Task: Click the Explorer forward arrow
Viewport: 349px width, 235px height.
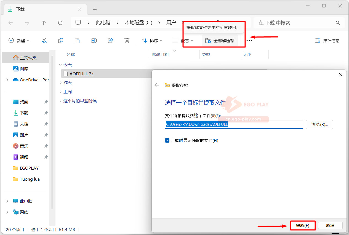Action: tap(27, 23)
